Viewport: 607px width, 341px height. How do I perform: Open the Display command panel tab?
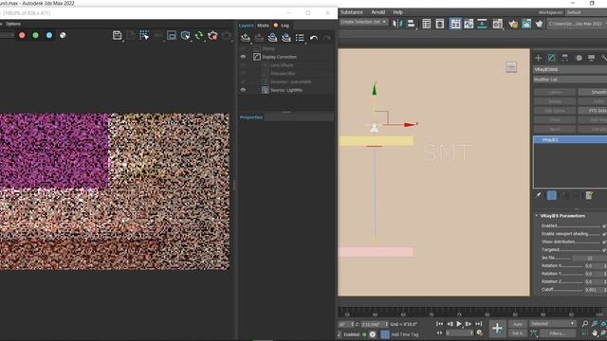click(x=591, y=58)
